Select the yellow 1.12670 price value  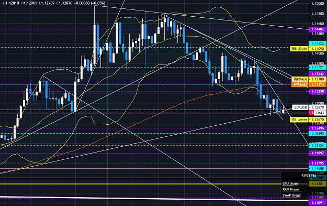[318, 120]
